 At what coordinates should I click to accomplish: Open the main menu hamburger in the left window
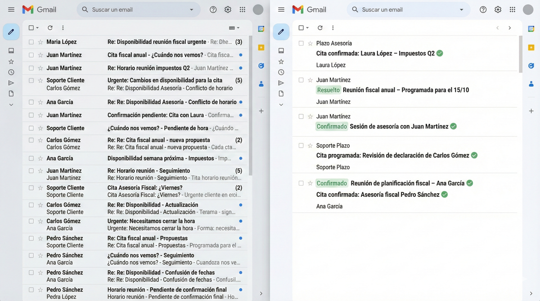[11, 9]
